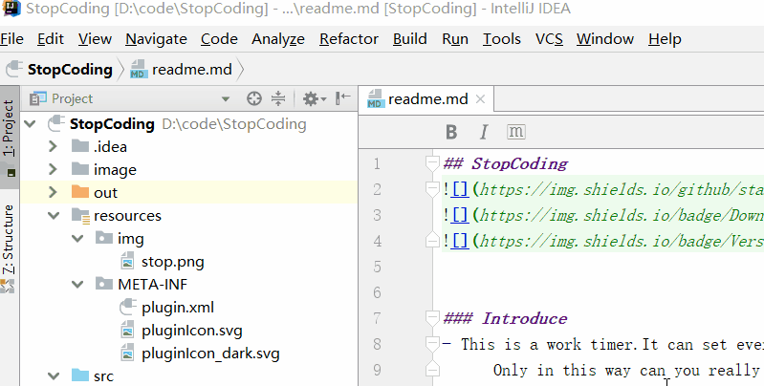Open the VCS menu
764x386 pixels.
[x=549, y=39]
